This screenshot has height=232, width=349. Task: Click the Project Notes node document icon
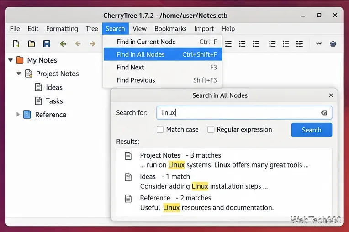[29, 74]
